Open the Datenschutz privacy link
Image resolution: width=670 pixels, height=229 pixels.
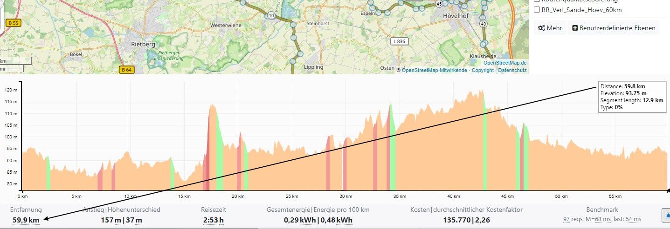(512, 71)
